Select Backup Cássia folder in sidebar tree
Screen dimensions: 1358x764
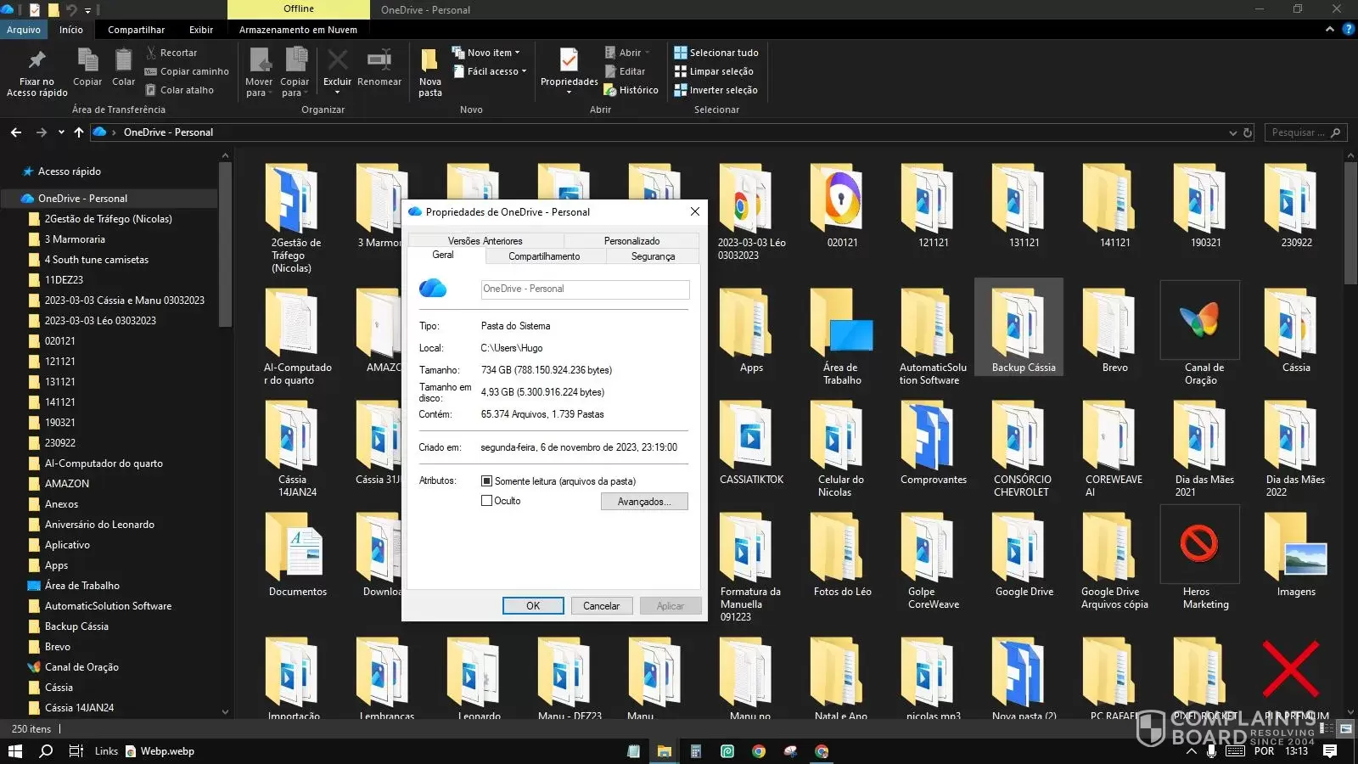pyautogui.click(x=76, y=626)
